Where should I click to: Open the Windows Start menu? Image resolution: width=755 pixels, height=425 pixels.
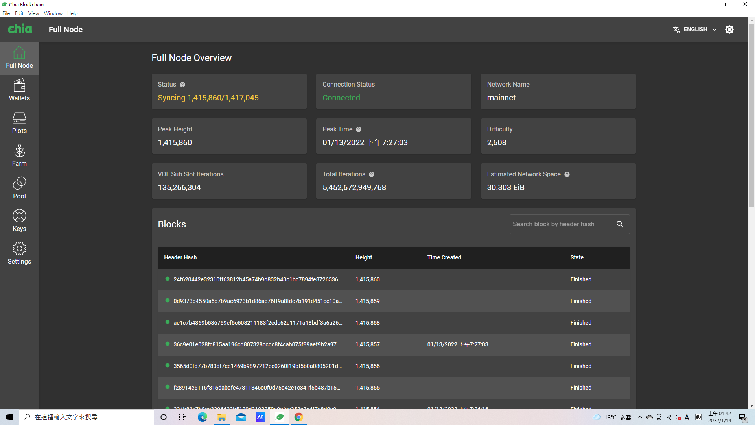click(9, 417)
